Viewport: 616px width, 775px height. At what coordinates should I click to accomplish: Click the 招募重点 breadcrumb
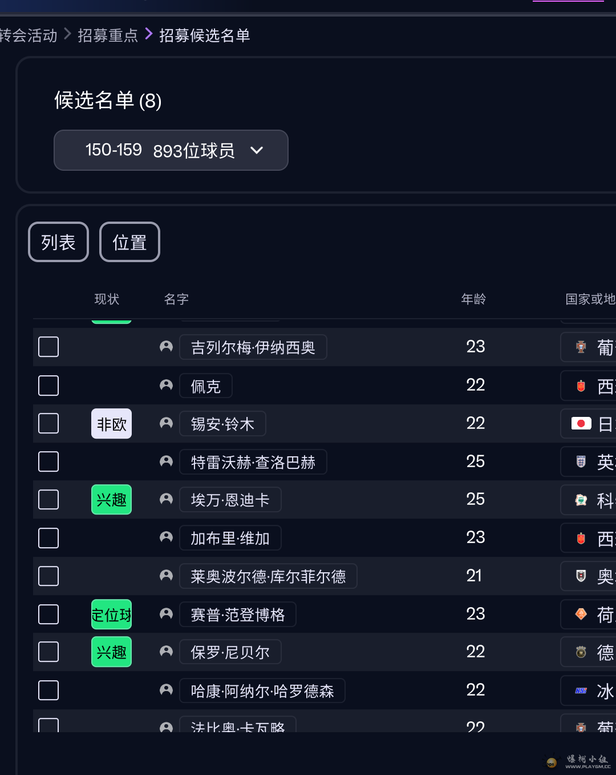[108, 35]
